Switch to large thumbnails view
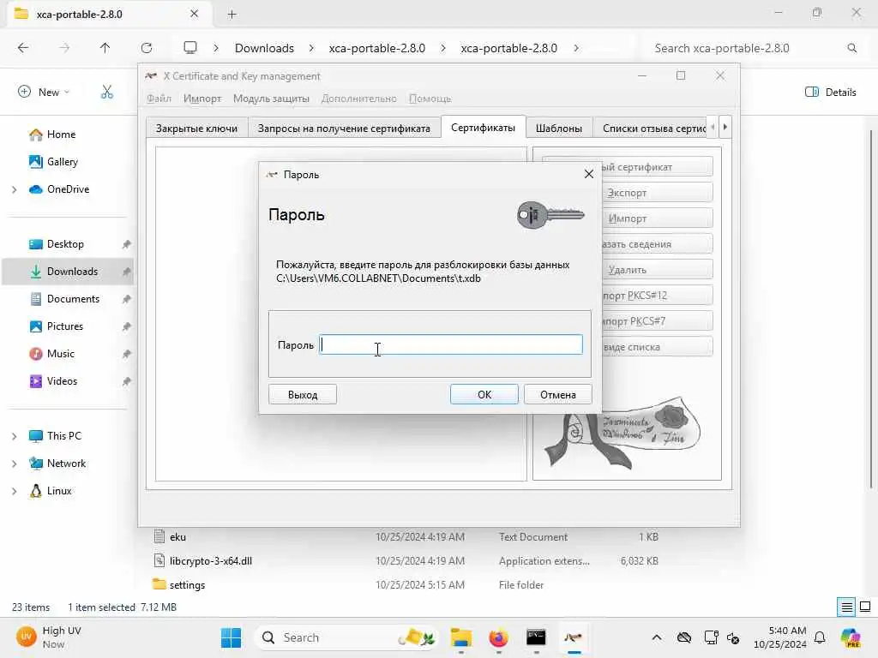Viewport: 878px width, 658px height. 865,607
